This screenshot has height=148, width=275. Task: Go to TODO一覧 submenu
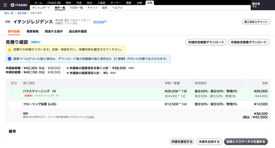coord(76,8)
